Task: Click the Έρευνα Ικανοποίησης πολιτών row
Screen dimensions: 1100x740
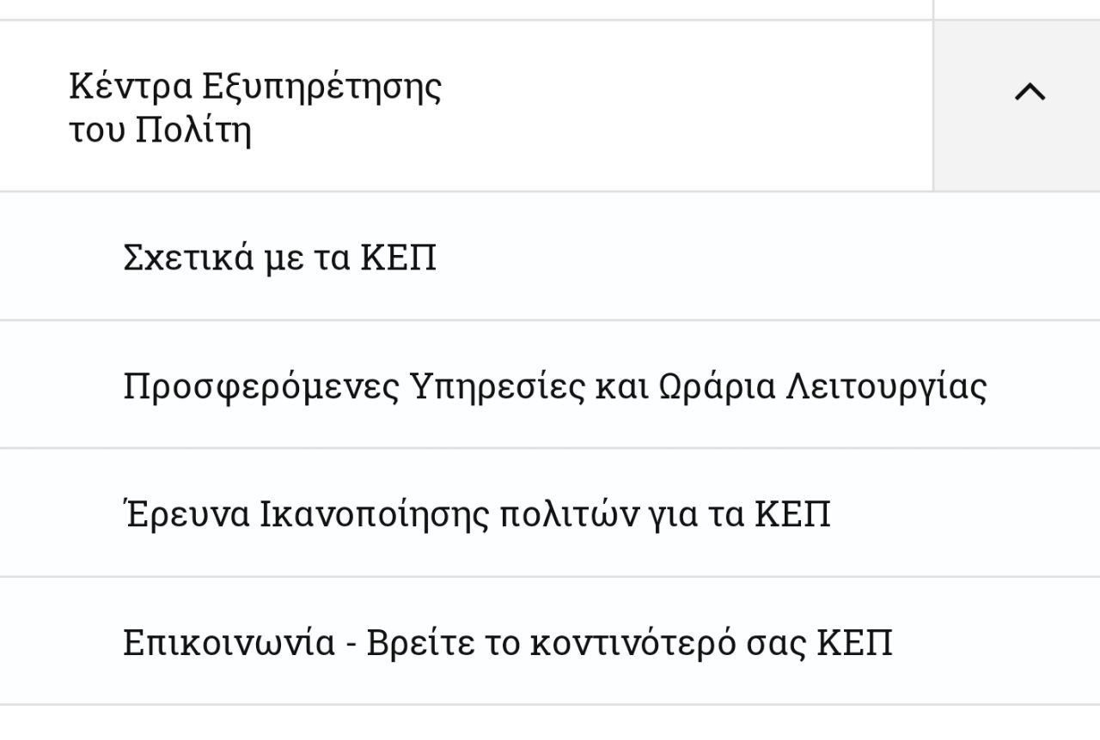Action: pyautogui.click(x=476, y=515)
